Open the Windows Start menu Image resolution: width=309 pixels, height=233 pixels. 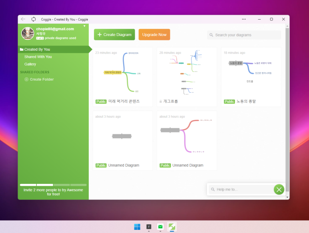pos(137,227)
